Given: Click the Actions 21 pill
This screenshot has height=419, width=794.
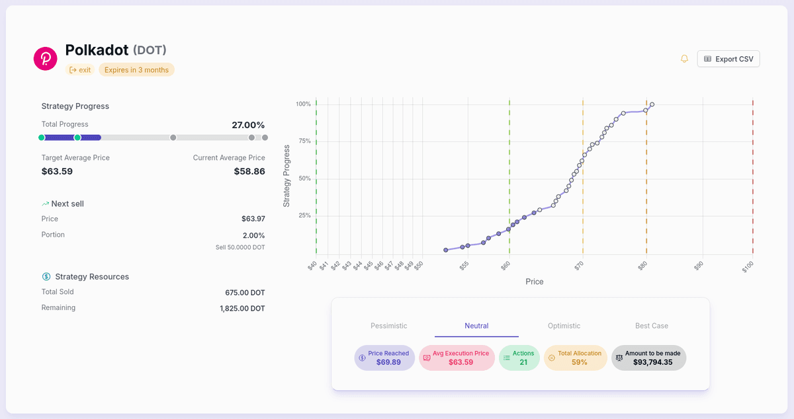Looking at the screenshot, I should pos(519,358).
